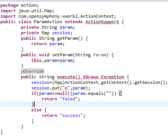Click the class name 'ParamAction'
This screenshot has height=136, width=168.
(x=48, y=22)
